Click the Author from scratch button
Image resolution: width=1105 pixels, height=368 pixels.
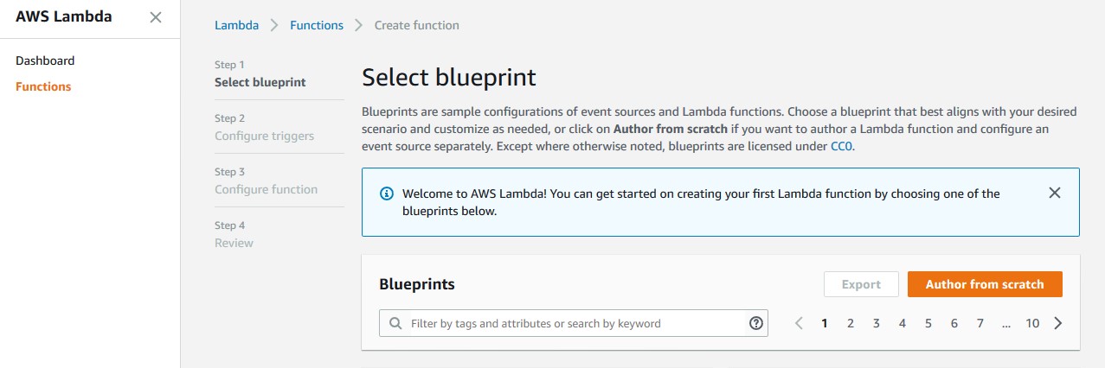point(985,284)
